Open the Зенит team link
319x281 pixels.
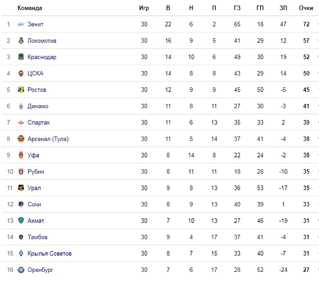pos(35,24)
